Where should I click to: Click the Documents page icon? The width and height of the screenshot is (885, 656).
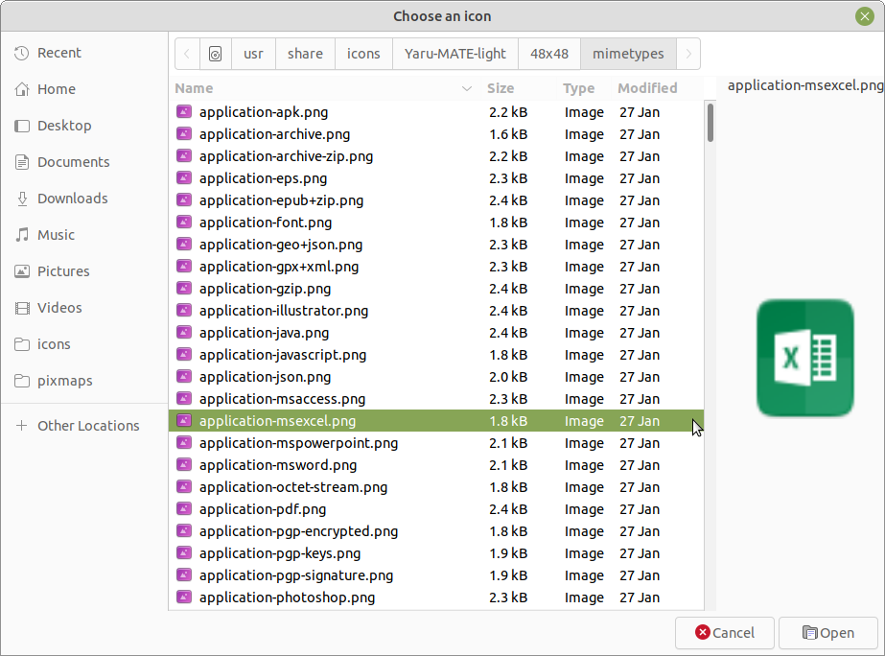pos(21,162)
